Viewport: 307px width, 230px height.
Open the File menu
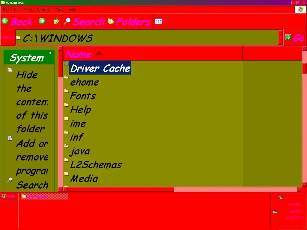tap(6, 10)
